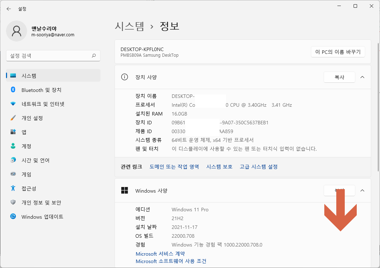The width and height of the screenshot is (380, 268).
Task: Click DESKTOP-KPFL0NC PC name header
Action: 142,49
